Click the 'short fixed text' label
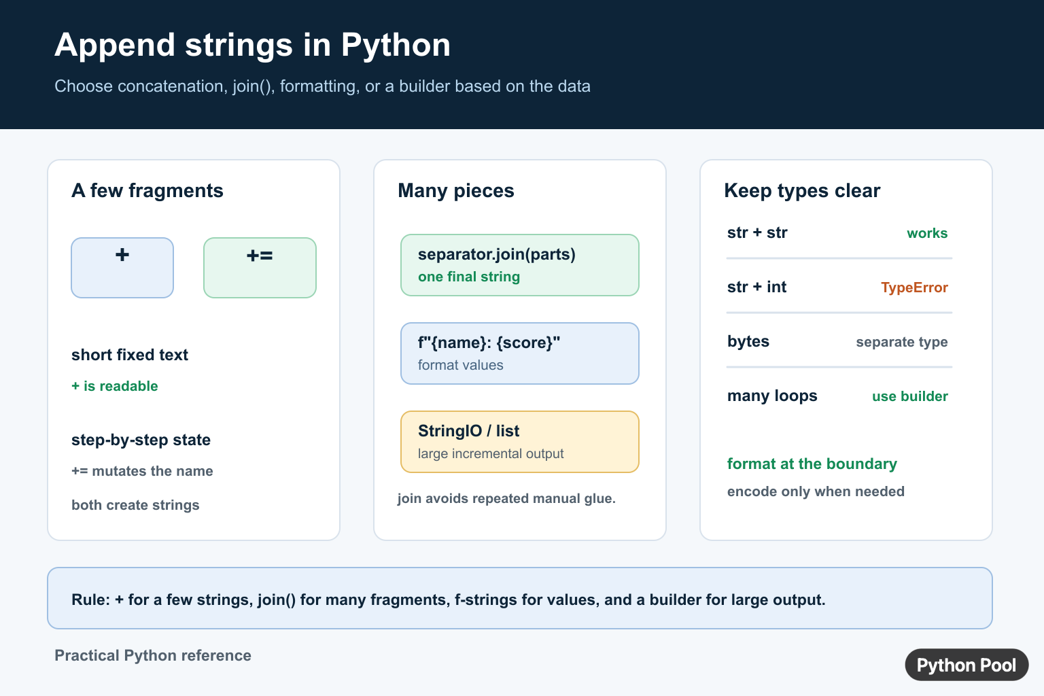This screenshot has width=1044, height=696. tap(130, 355)
